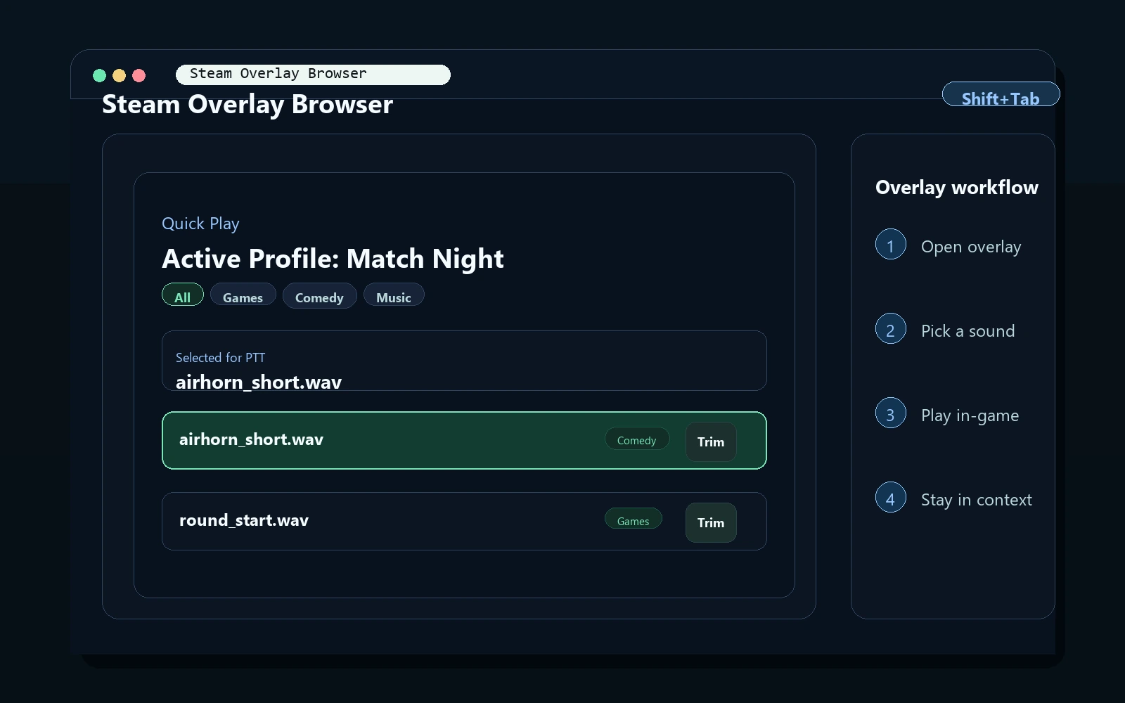Click the Shift+Tab shortcut link
The image size is (1125, 703).
click(1001, 96)
